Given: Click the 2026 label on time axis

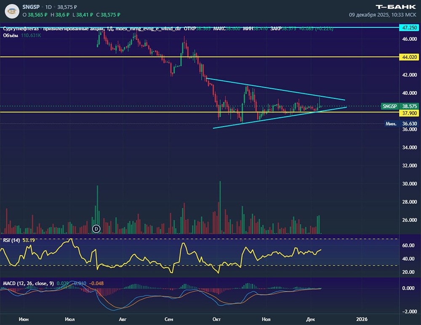Looking at the screenshot, I should click(361, 320).
